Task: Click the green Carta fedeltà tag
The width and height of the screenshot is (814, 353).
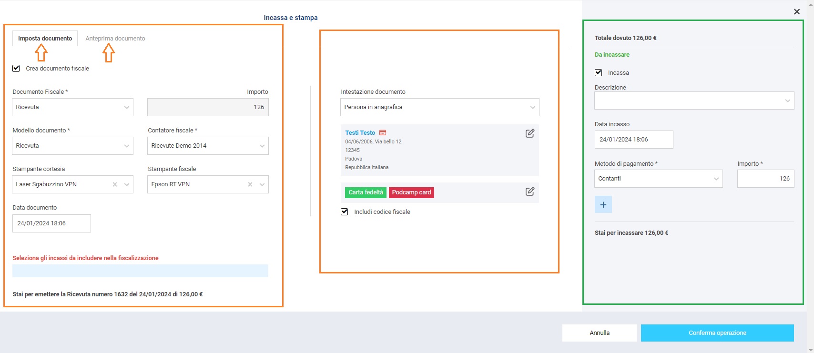Action: 366,192
